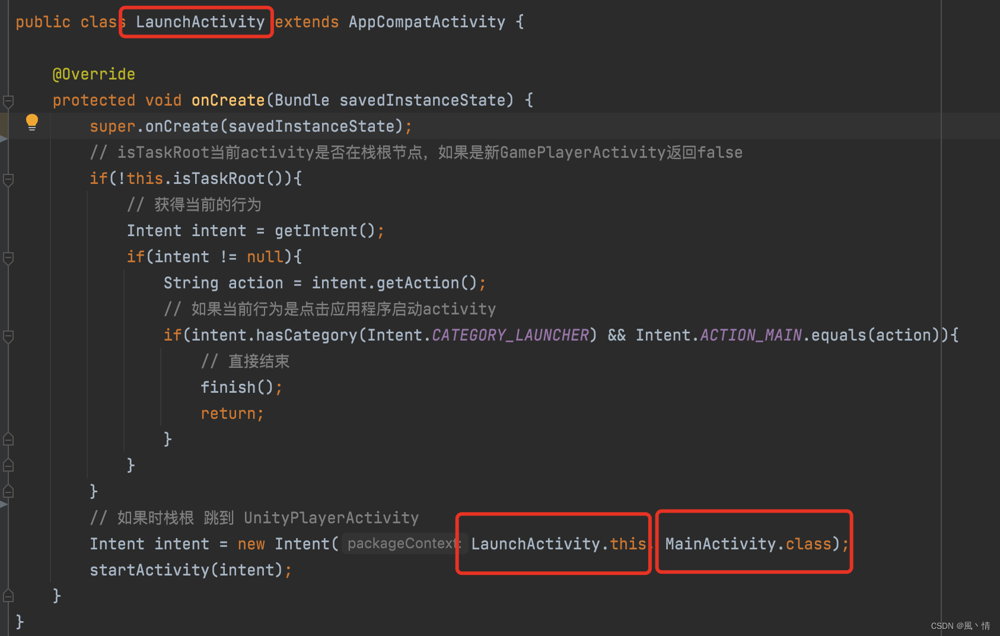Click the yellow lightbulb quick-fix icon
This screenshot has width=1000, height=636.
[x=32, y=122]
